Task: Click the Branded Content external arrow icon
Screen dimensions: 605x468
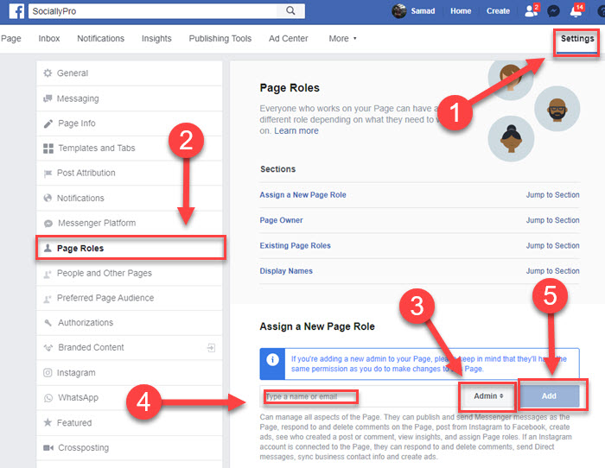Action: pyautogui.click(x=211, y=348)
